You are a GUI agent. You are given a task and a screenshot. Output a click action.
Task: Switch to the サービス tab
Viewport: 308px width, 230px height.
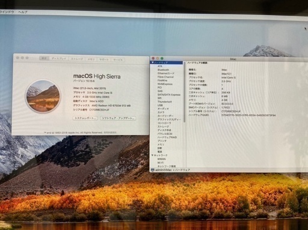click(x=118, y=59)
